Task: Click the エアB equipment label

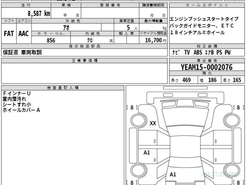Action: click(209, 52)
